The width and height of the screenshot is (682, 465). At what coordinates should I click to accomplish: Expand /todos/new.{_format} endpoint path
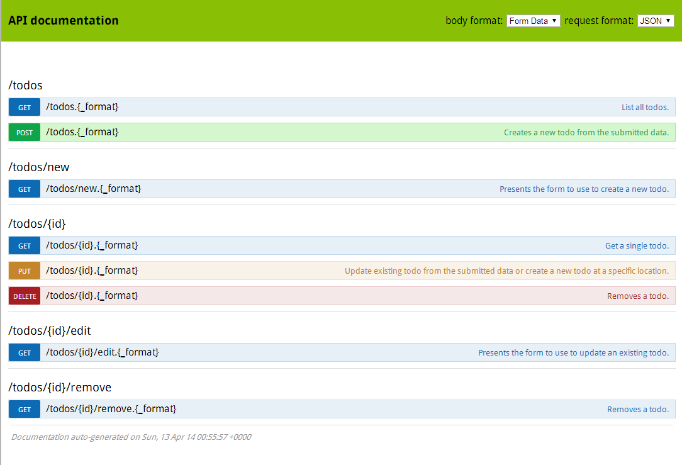[x=94, y=189]
